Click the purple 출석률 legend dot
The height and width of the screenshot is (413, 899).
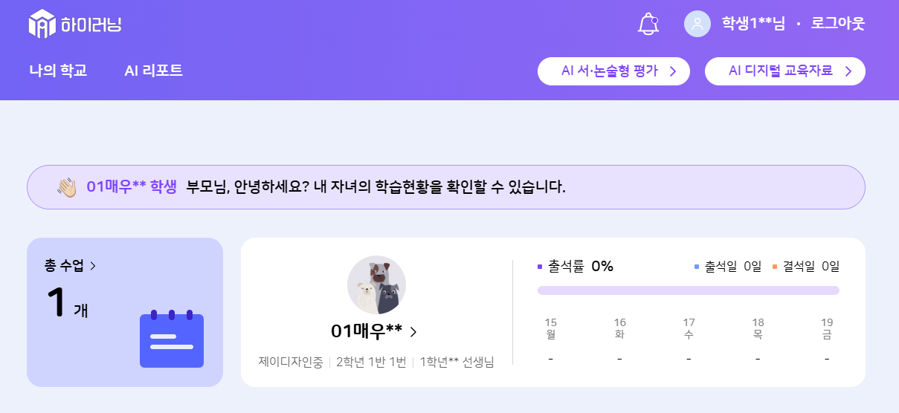[540, 267]
